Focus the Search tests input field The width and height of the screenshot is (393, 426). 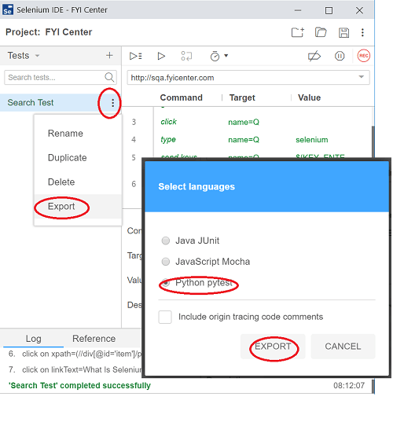pos(61,78)
